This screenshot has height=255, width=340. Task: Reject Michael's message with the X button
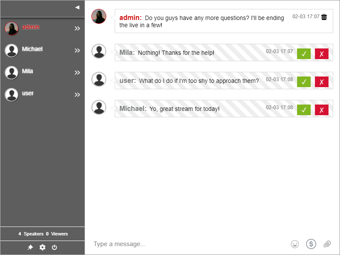click(322, 110)
